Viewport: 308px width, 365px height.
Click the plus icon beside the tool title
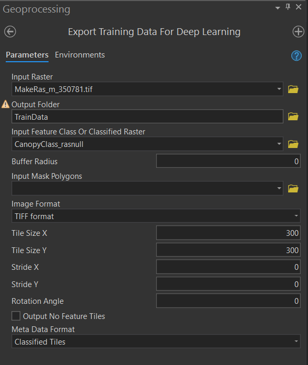298,32
